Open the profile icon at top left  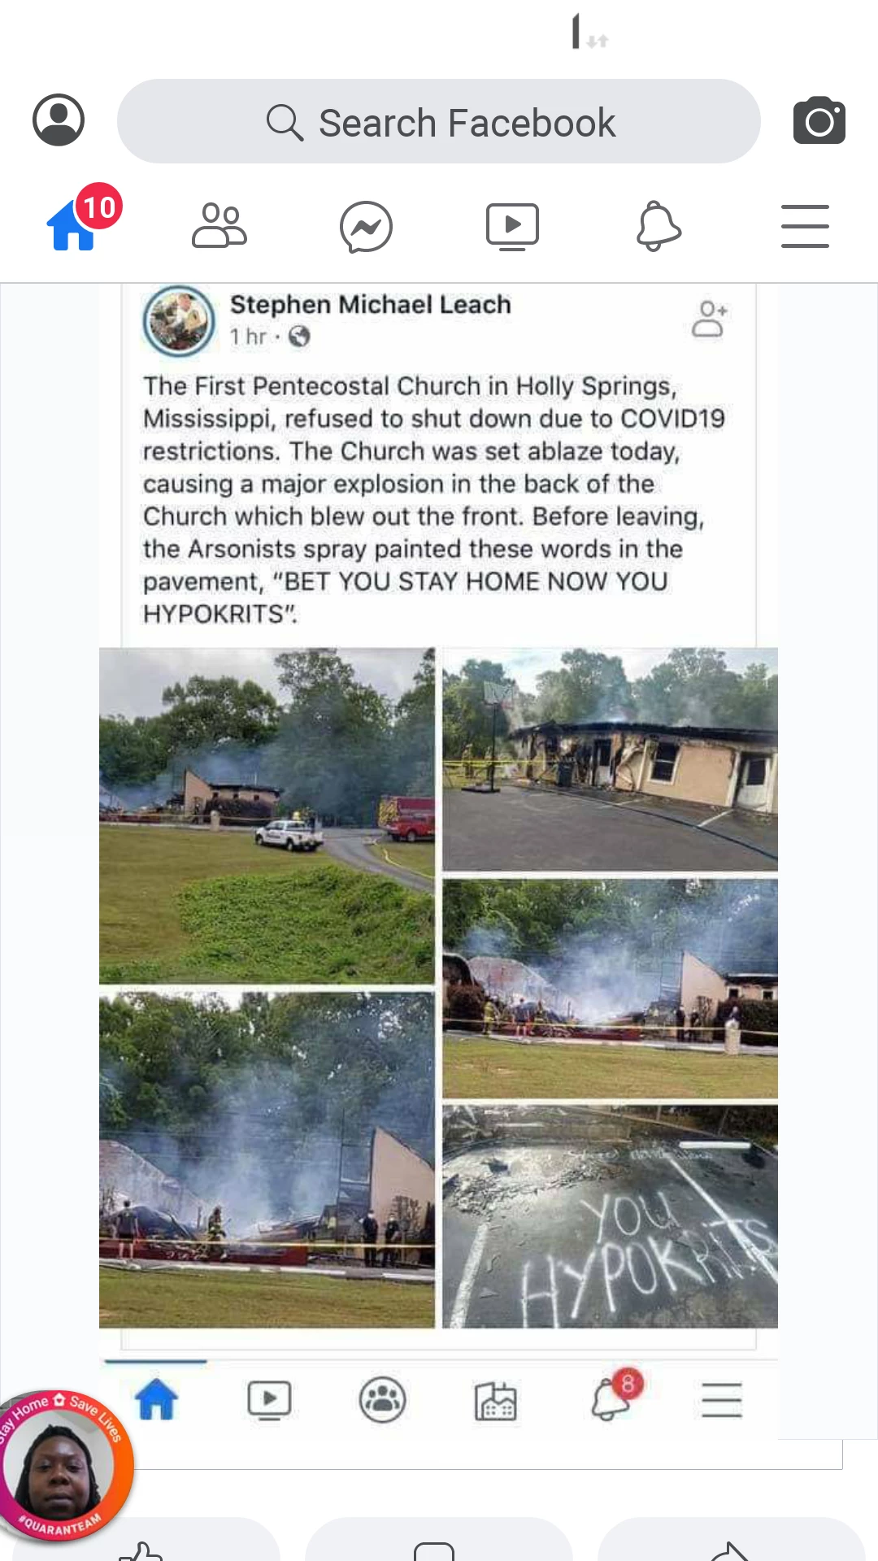(x=59, y=120)
